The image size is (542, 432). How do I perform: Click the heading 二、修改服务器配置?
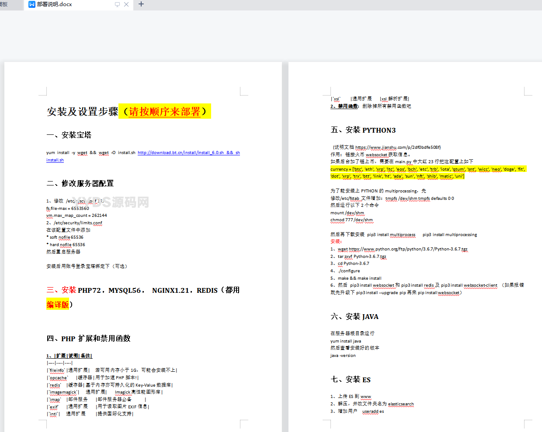[80, 183]
